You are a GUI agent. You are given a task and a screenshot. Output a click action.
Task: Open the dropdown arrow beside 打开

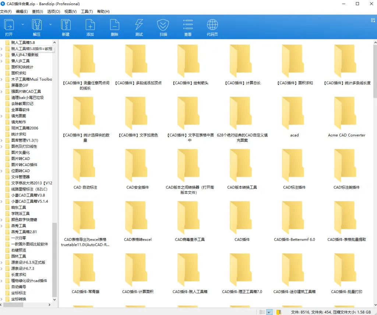click(x=22, y=25)
